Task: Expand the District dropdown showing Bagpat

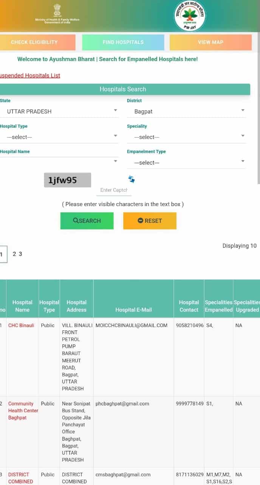Action: (x=186, y=111)
